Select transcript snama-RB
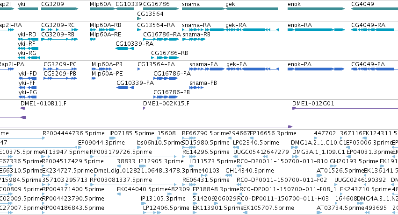The height and width of the screenshot is (215, 398). coord(196,35)
